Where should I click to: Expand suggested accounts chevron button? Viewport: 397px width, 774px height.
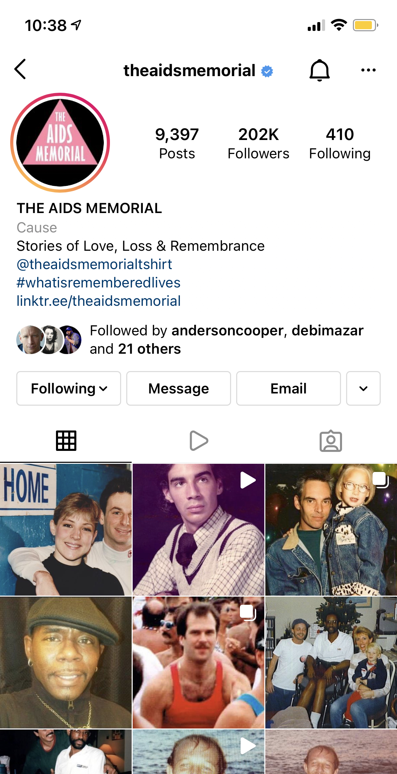tap(363, 388)
